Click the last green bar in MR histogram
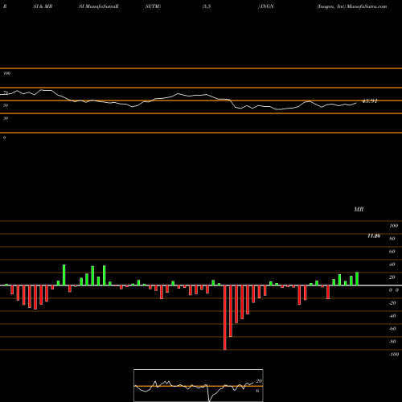This screenshot has width=402, height=402. 357,279
